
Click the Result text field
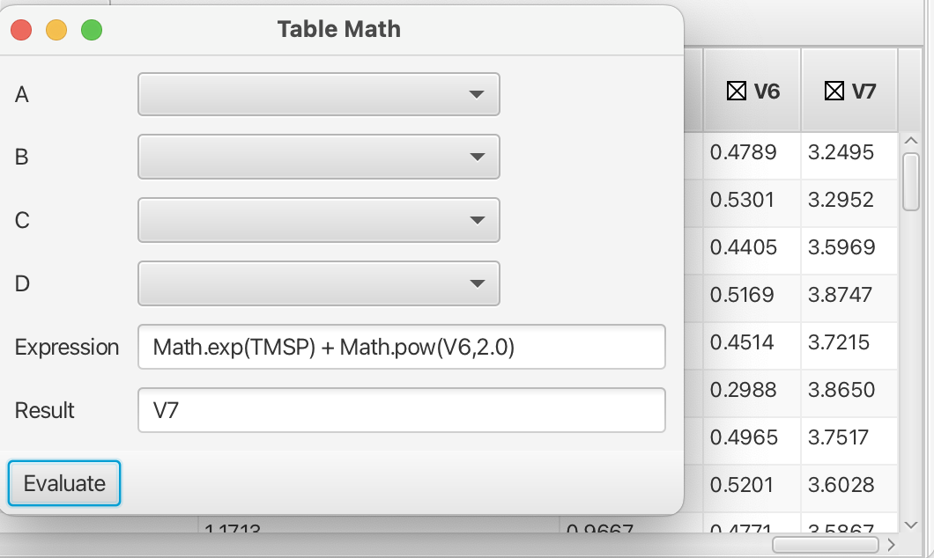pyautogui.click(x=401, y=411)
